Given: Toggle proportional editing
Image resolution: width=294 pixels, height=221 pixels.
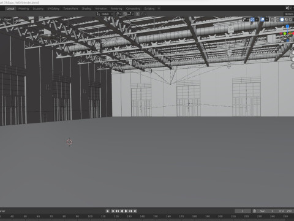Looking at the screenshot, I should [138, 14].
